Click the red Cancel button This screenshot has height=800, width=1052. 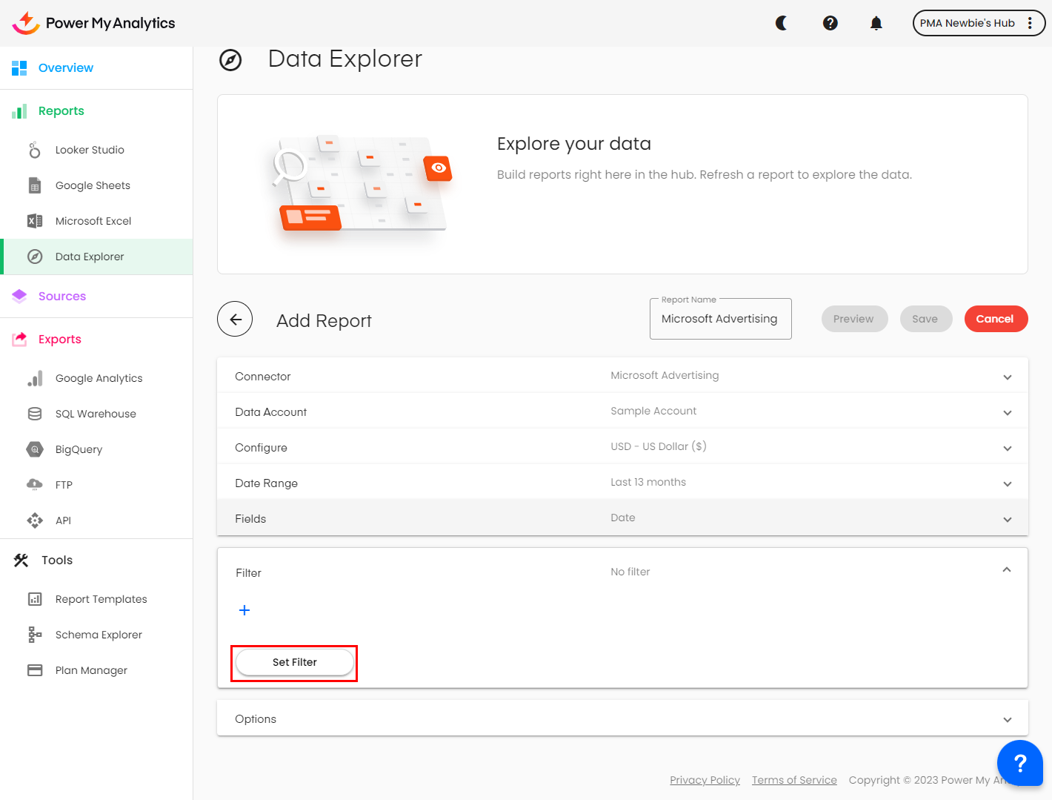(995, 319)
